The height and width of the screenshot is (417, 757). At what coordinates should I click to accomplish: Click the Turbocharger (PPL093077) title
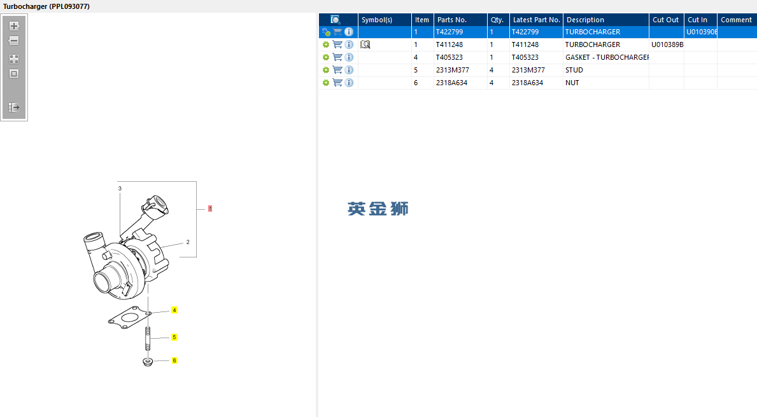(x=46, y=6)
